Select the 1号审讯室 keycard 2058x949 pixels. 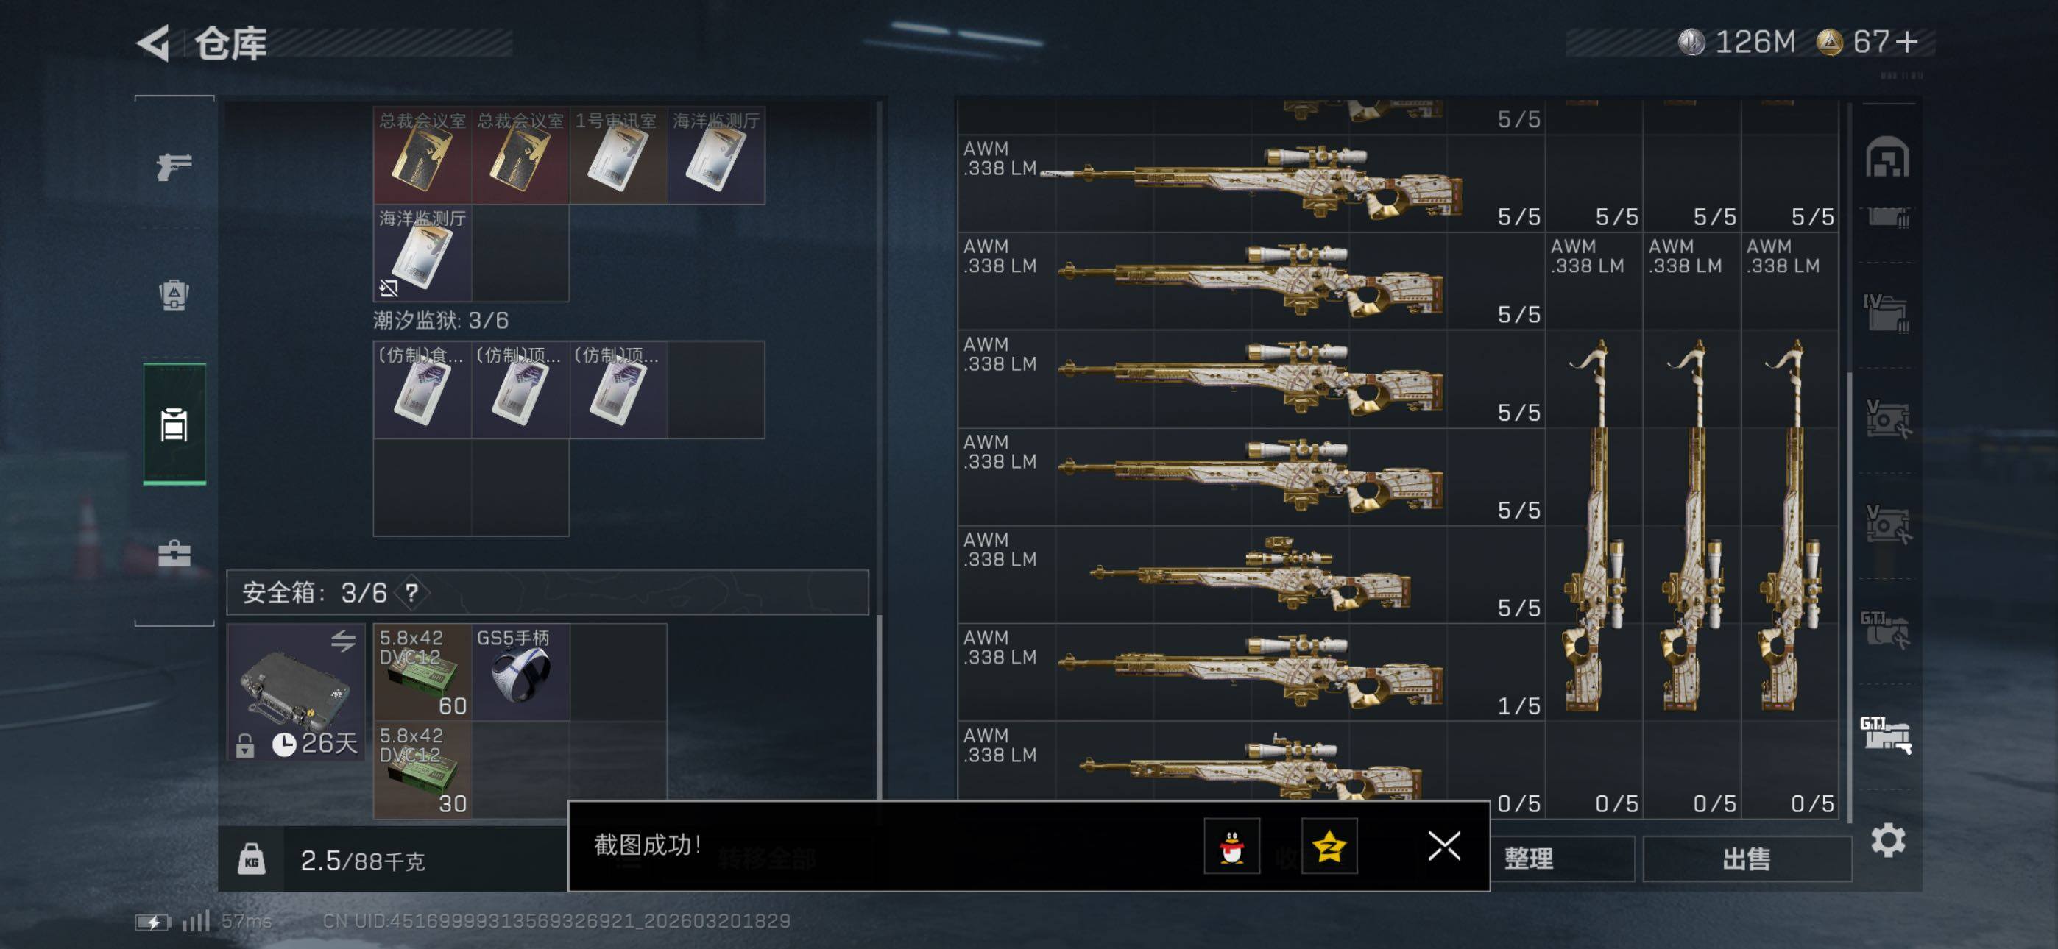pyautogui.click(x=618, y=155)
